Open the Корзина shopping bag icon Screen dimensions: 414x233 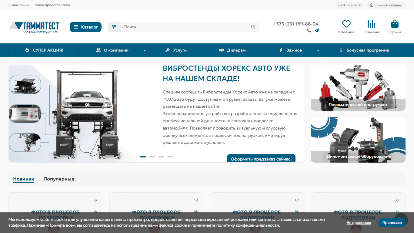coord(395,24)
